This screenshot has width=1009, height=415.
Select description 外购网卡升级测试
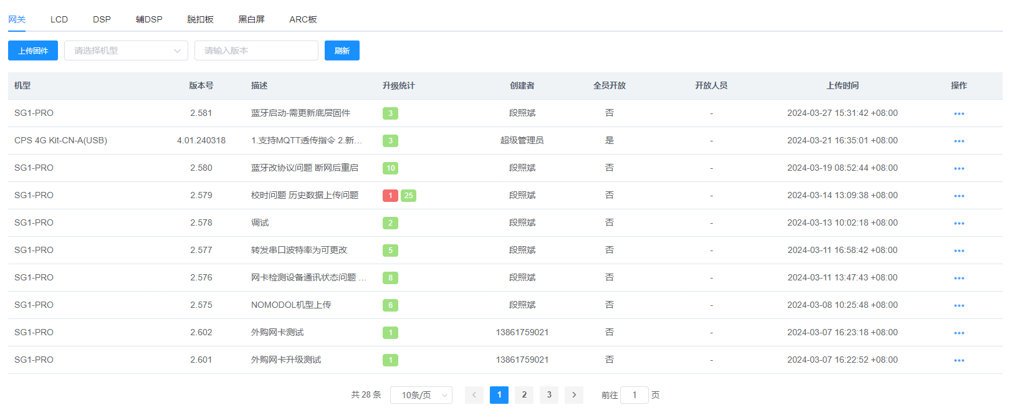[x=286, y=360]
